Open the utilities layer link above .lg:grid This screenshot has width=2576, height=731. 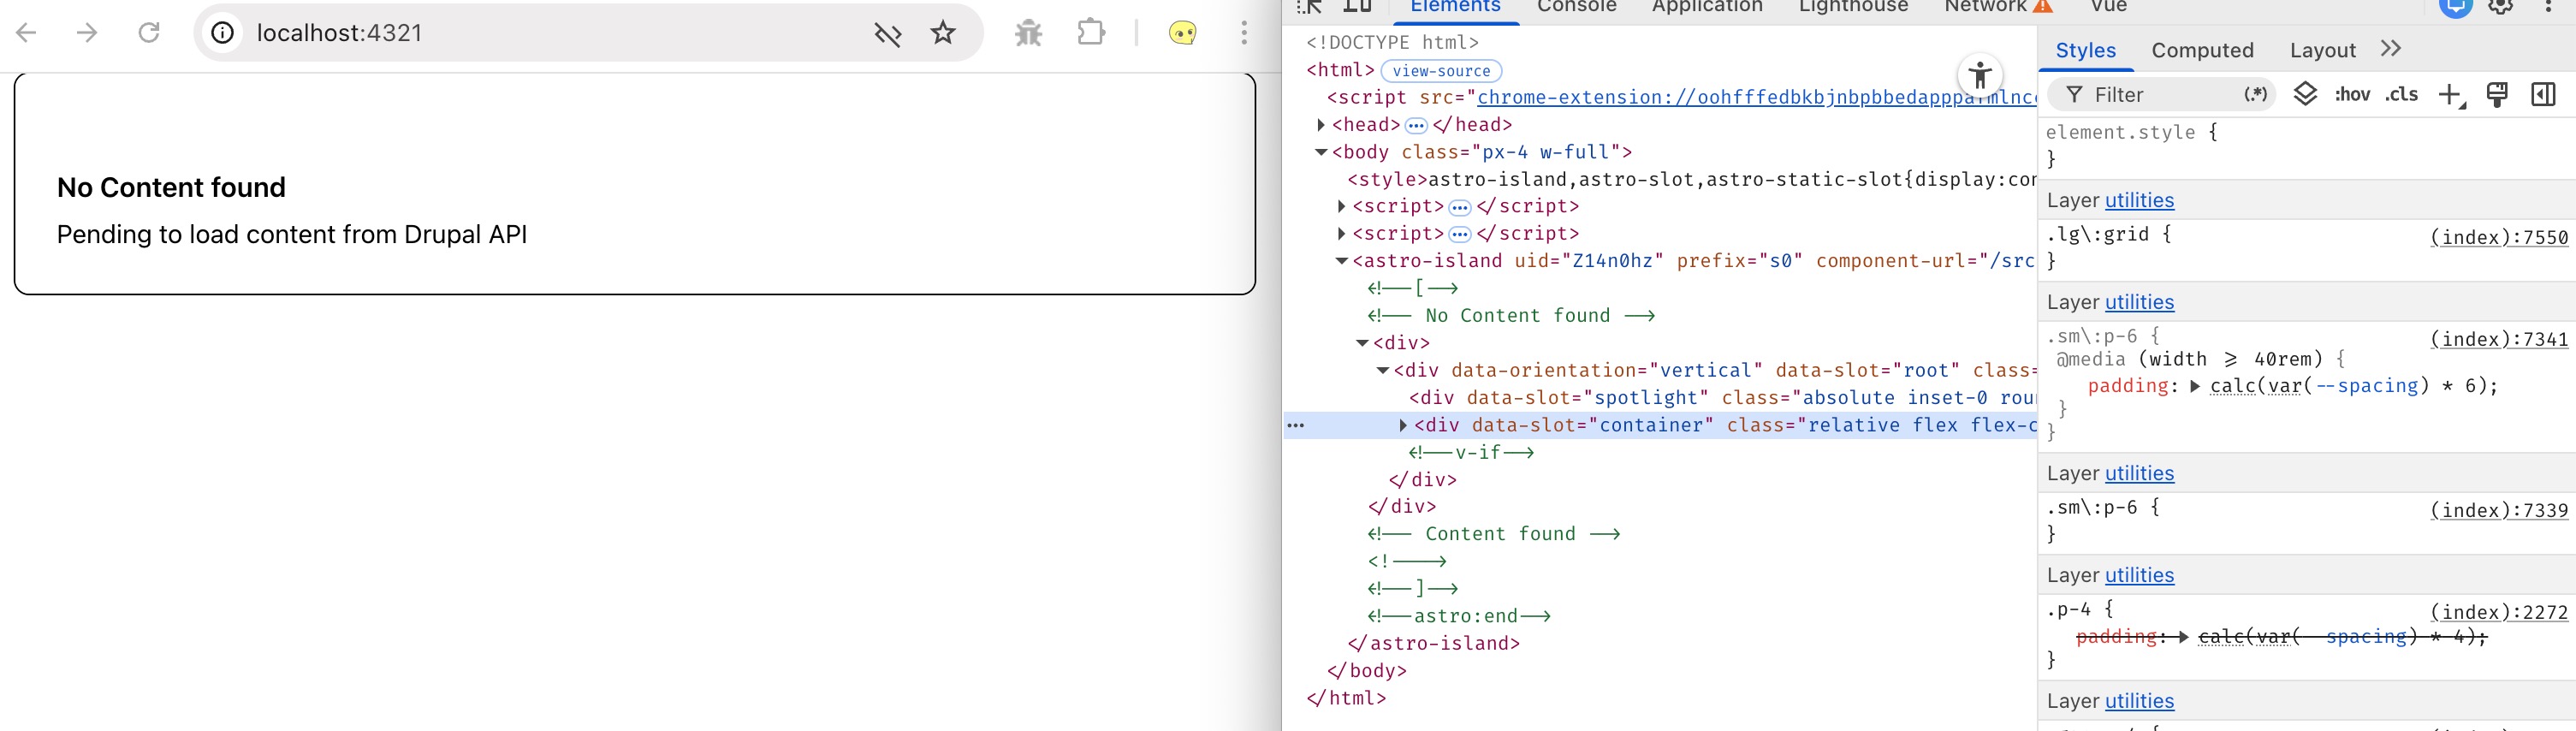[x=2139, y=200]
